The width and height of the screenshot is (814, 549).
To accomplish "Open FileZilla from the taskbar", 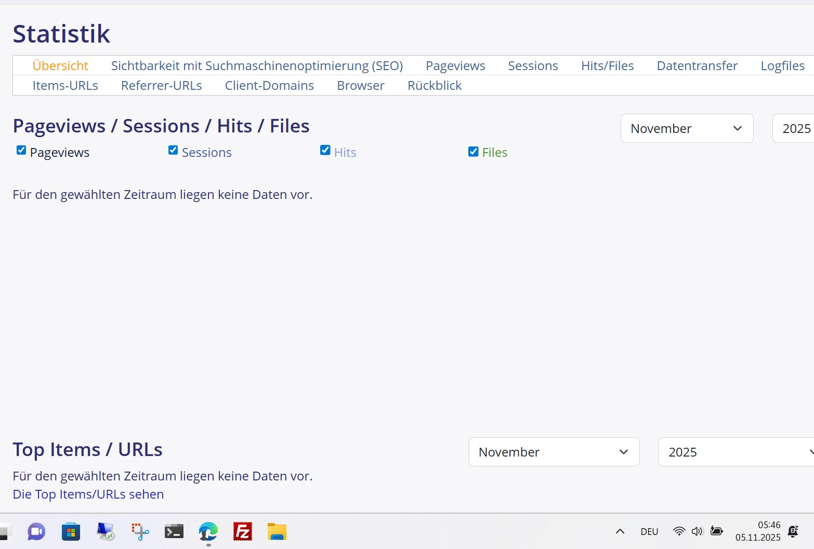I will coord(243,531).
